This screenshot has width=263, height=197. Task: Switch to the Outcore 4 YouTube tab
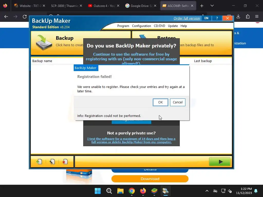tap(101, 6)
